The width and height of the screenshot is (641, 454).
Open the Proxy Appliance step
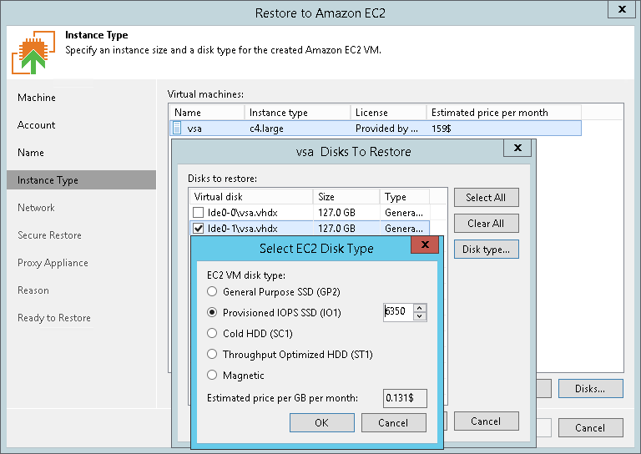(53, 263)
